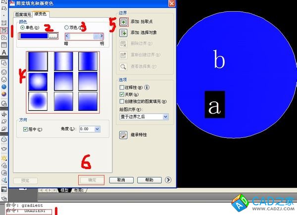Screen dimensions: 297x215
Task: Choose the spherical gradient pattern with white center
Action: 38,81
